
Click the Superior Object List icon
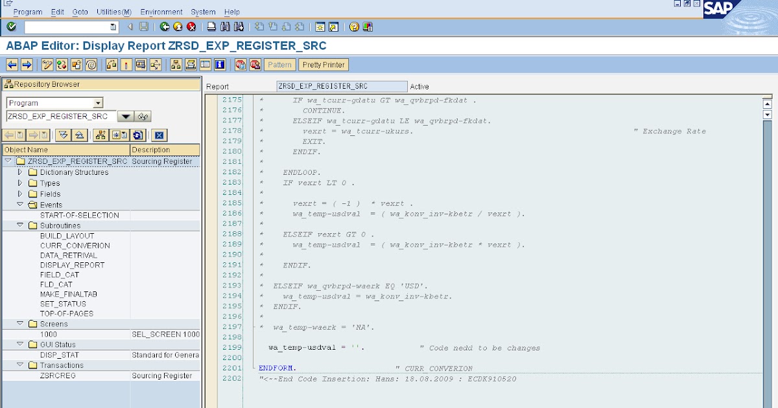100,135
